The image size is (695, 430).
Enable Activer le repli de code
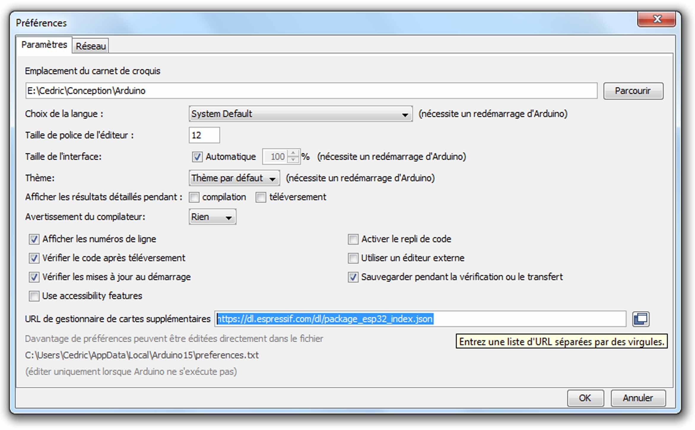(353, 239)
